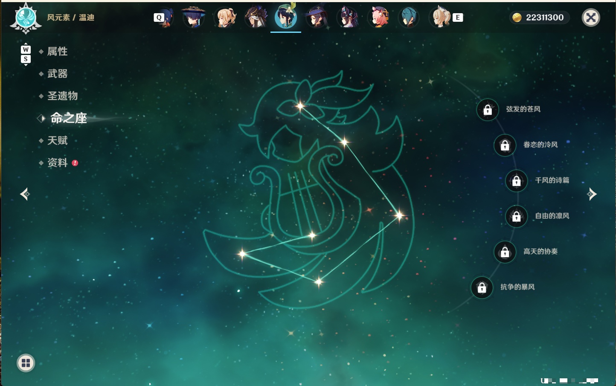
Task: Click the W/S menu navigation indicator
Action: pyautogui.click(x=26, y=54)
